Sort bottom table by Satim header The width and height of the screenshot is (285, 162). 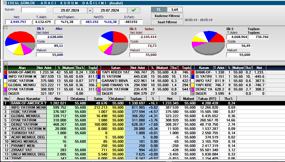point(98,99)
